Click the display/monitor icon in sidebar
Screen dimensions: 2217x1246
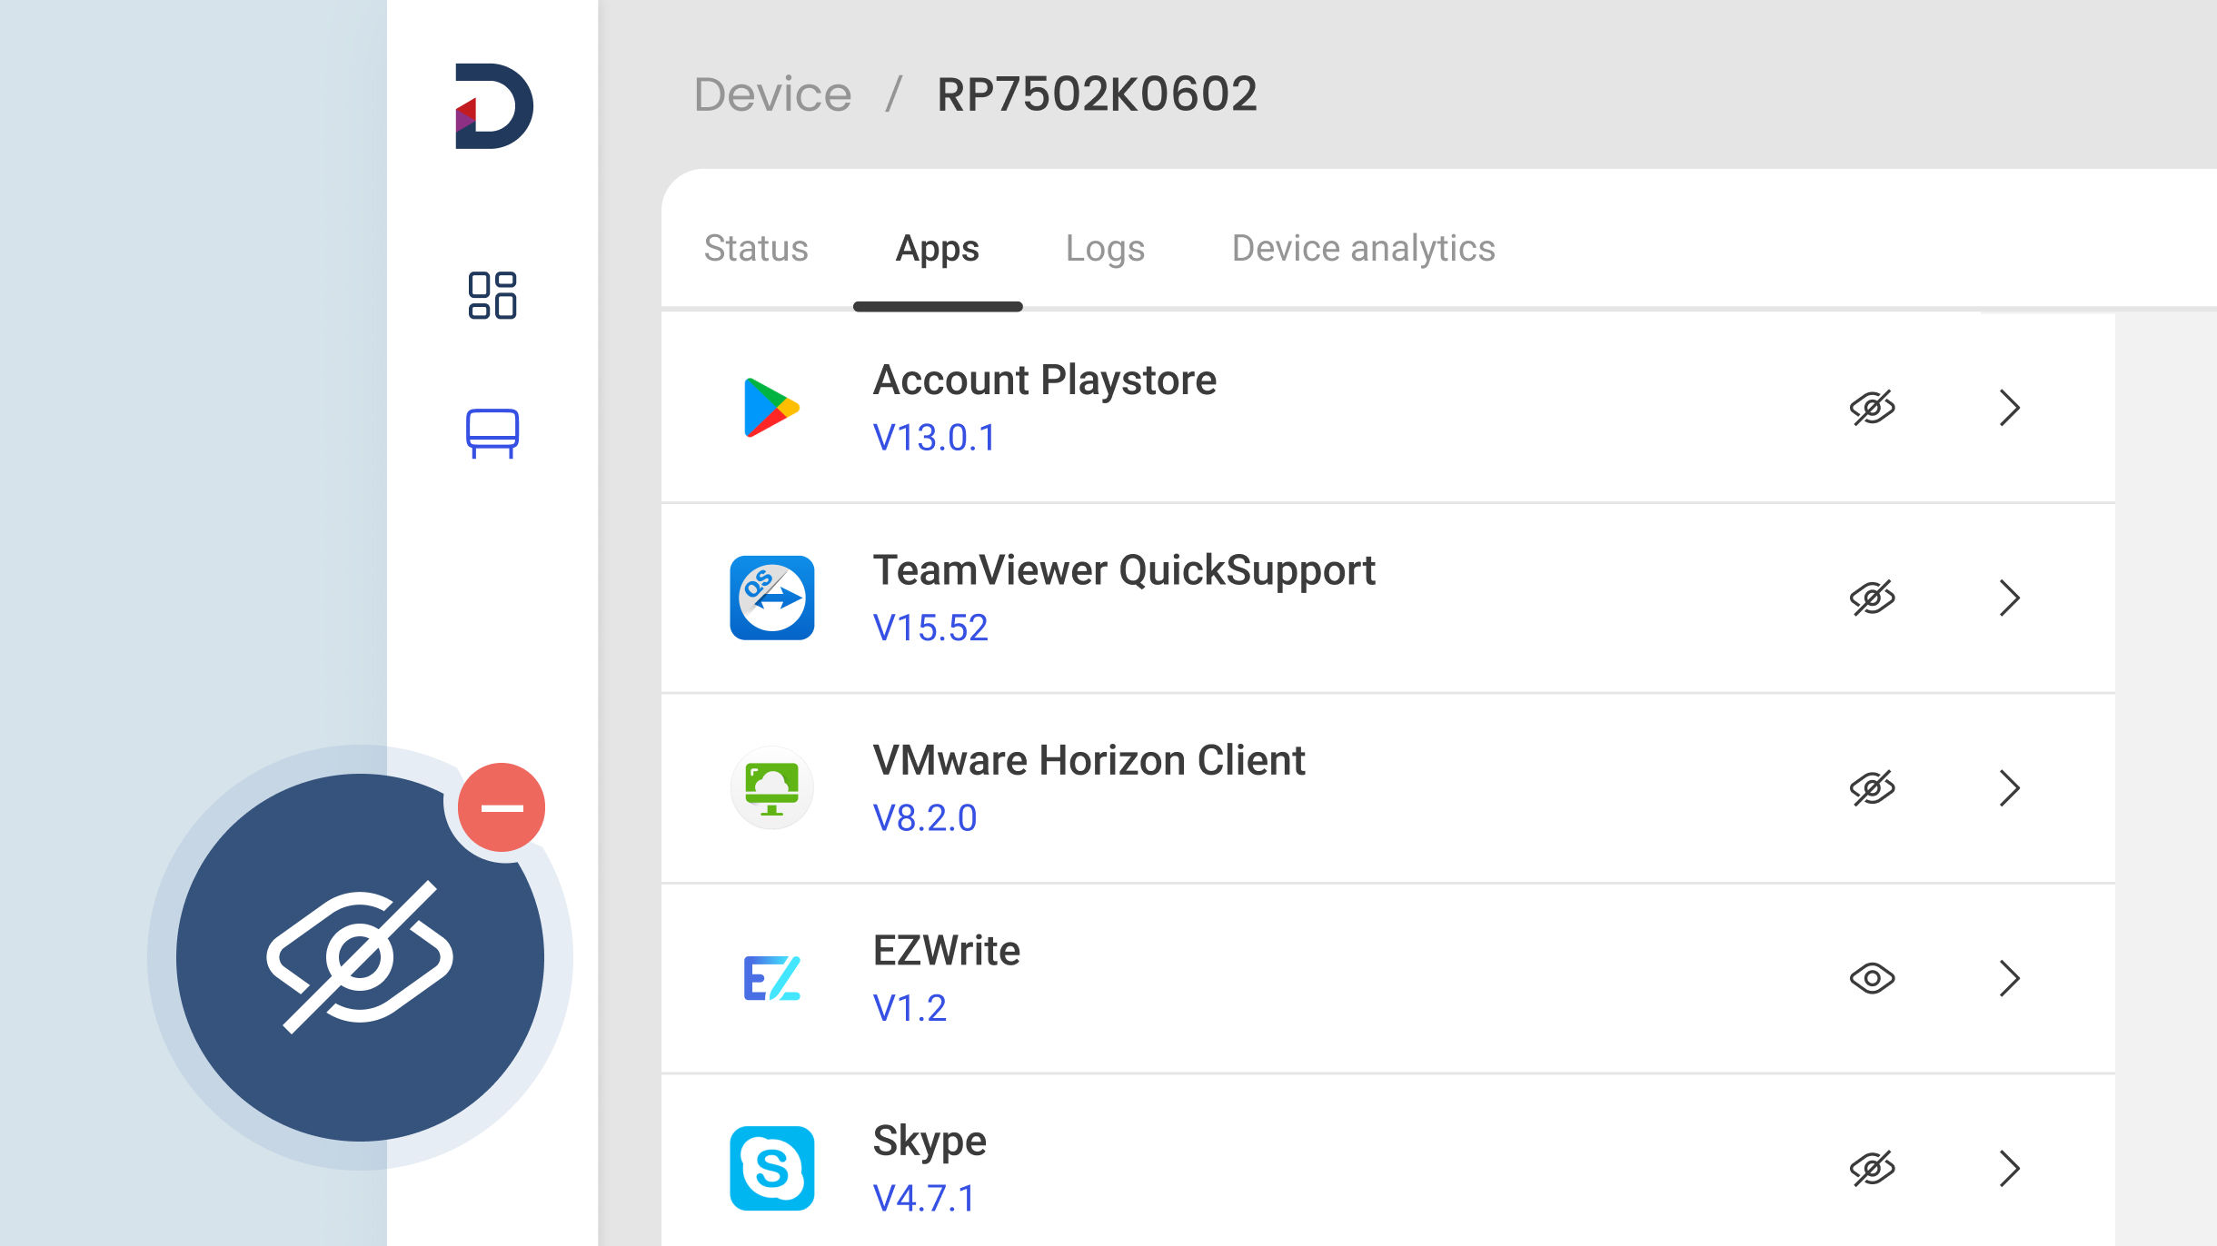(x=493, y=432)
